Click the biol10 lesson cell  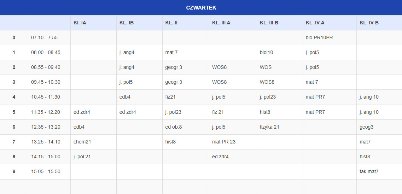[x=266, y=52]
